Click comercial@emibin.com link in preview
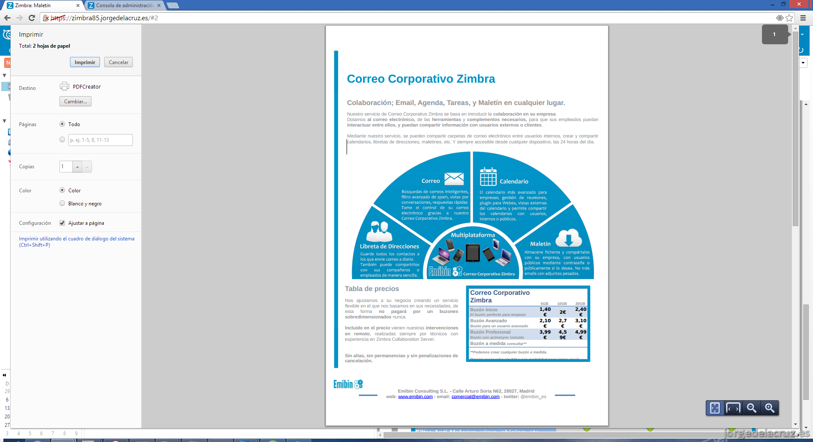The width and height of the screenshot is (813, 442). pos(476,396)
